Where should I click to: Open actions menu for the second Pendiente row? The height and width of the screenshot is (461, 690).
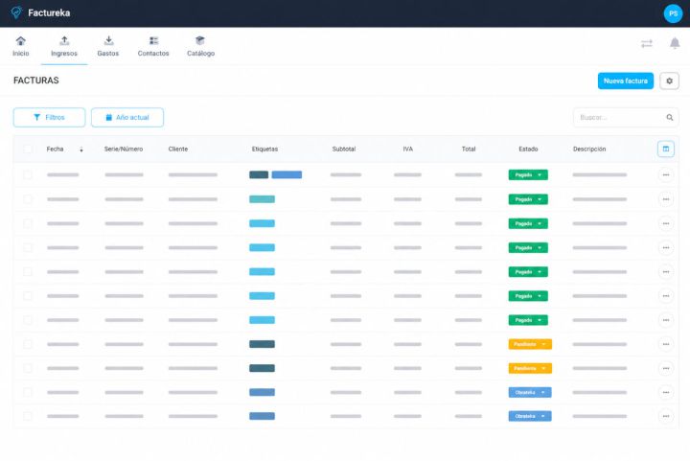pyautogui.click(x=666, y=369)
